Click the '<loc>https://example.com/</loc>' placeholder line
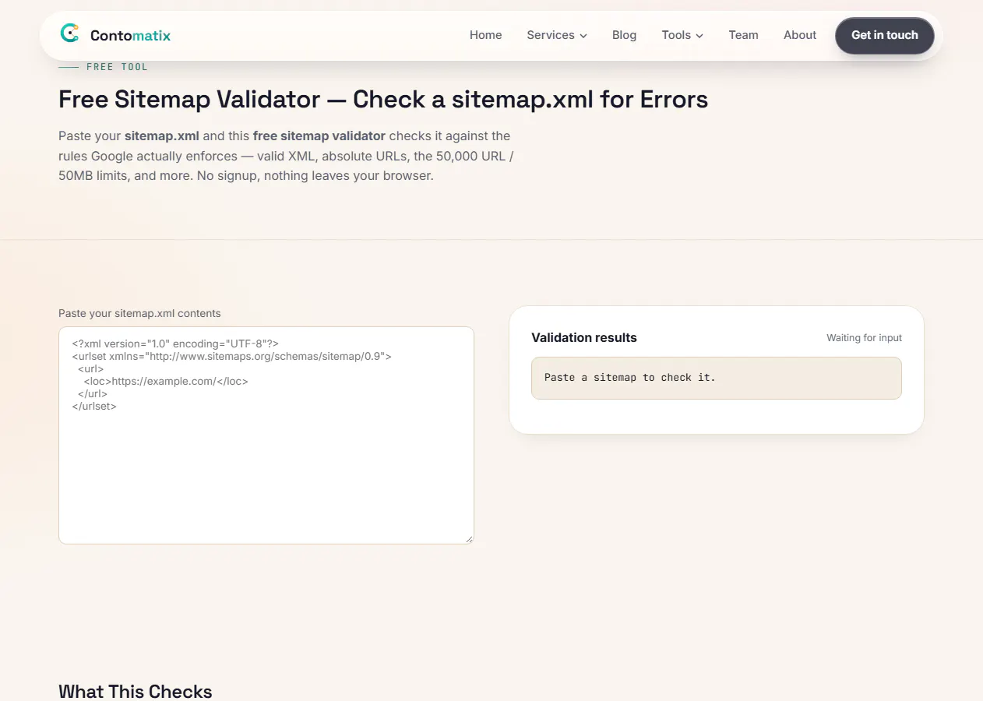The image size is (983, 701). (x=166, y=382)
